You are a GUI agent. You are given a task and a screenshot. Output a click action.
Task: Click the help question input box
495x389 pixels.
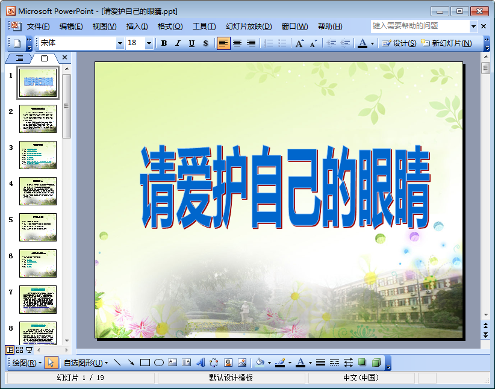click(420, 26)
